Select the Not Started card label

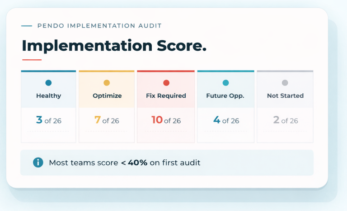(x=285, y=96)
